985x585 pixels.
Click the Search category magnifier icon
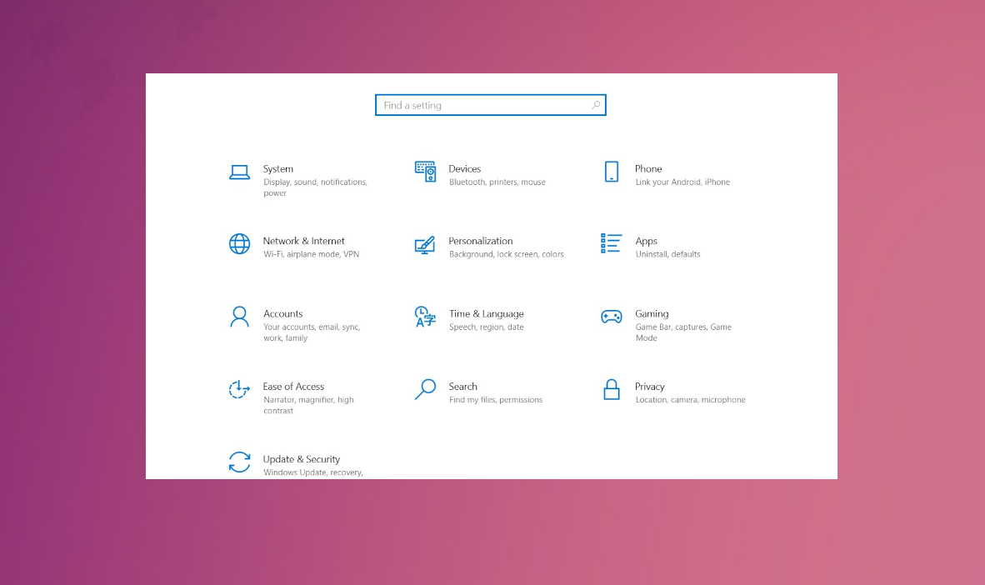[x=425, y=389]
